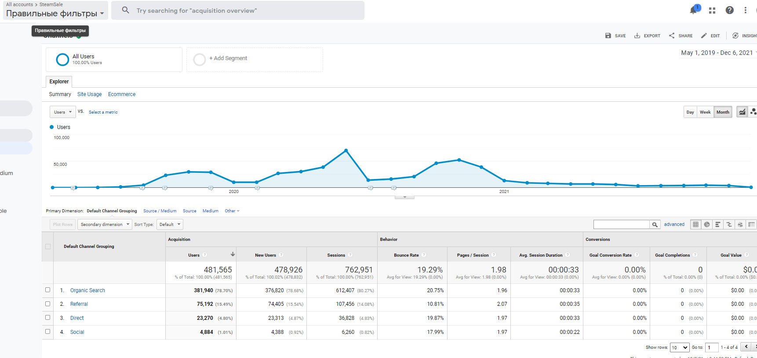This screenshot has width=757, height=358.
Task: Switch to motion chart view
Action: point(753,112)
